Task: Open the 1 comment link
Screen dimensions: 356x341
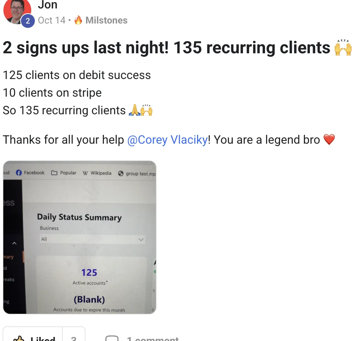Action: click(153, 338)
